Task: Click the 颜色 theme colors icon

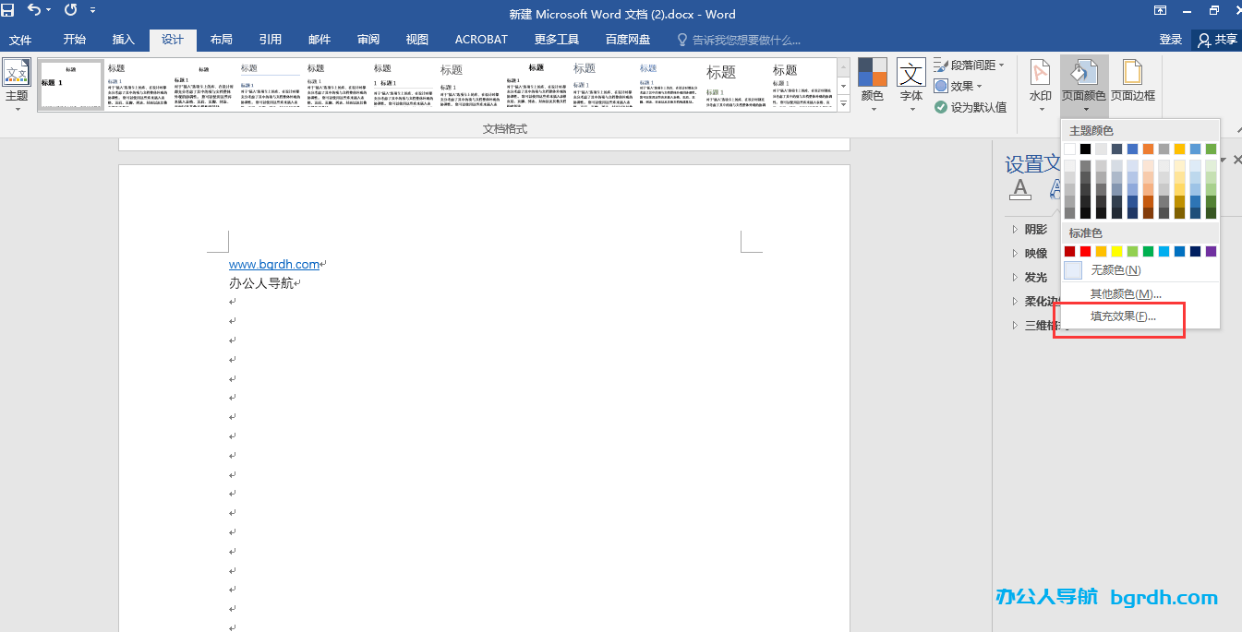Action: click(x=872, y=81)
